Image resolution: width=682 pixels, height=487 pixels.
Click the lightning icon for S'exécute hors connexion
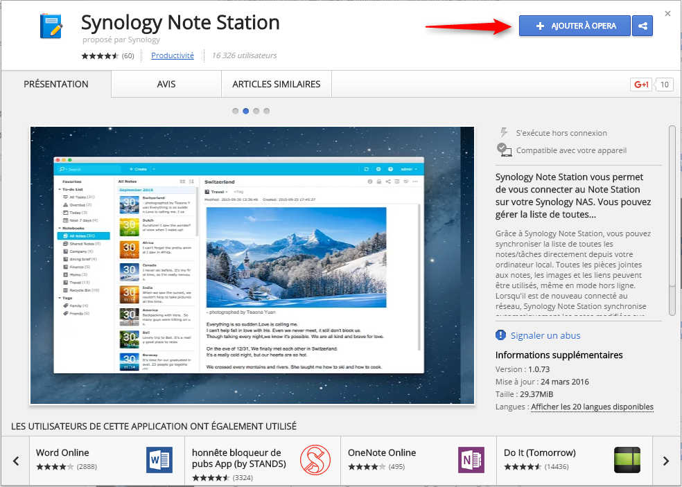point(505,132)
